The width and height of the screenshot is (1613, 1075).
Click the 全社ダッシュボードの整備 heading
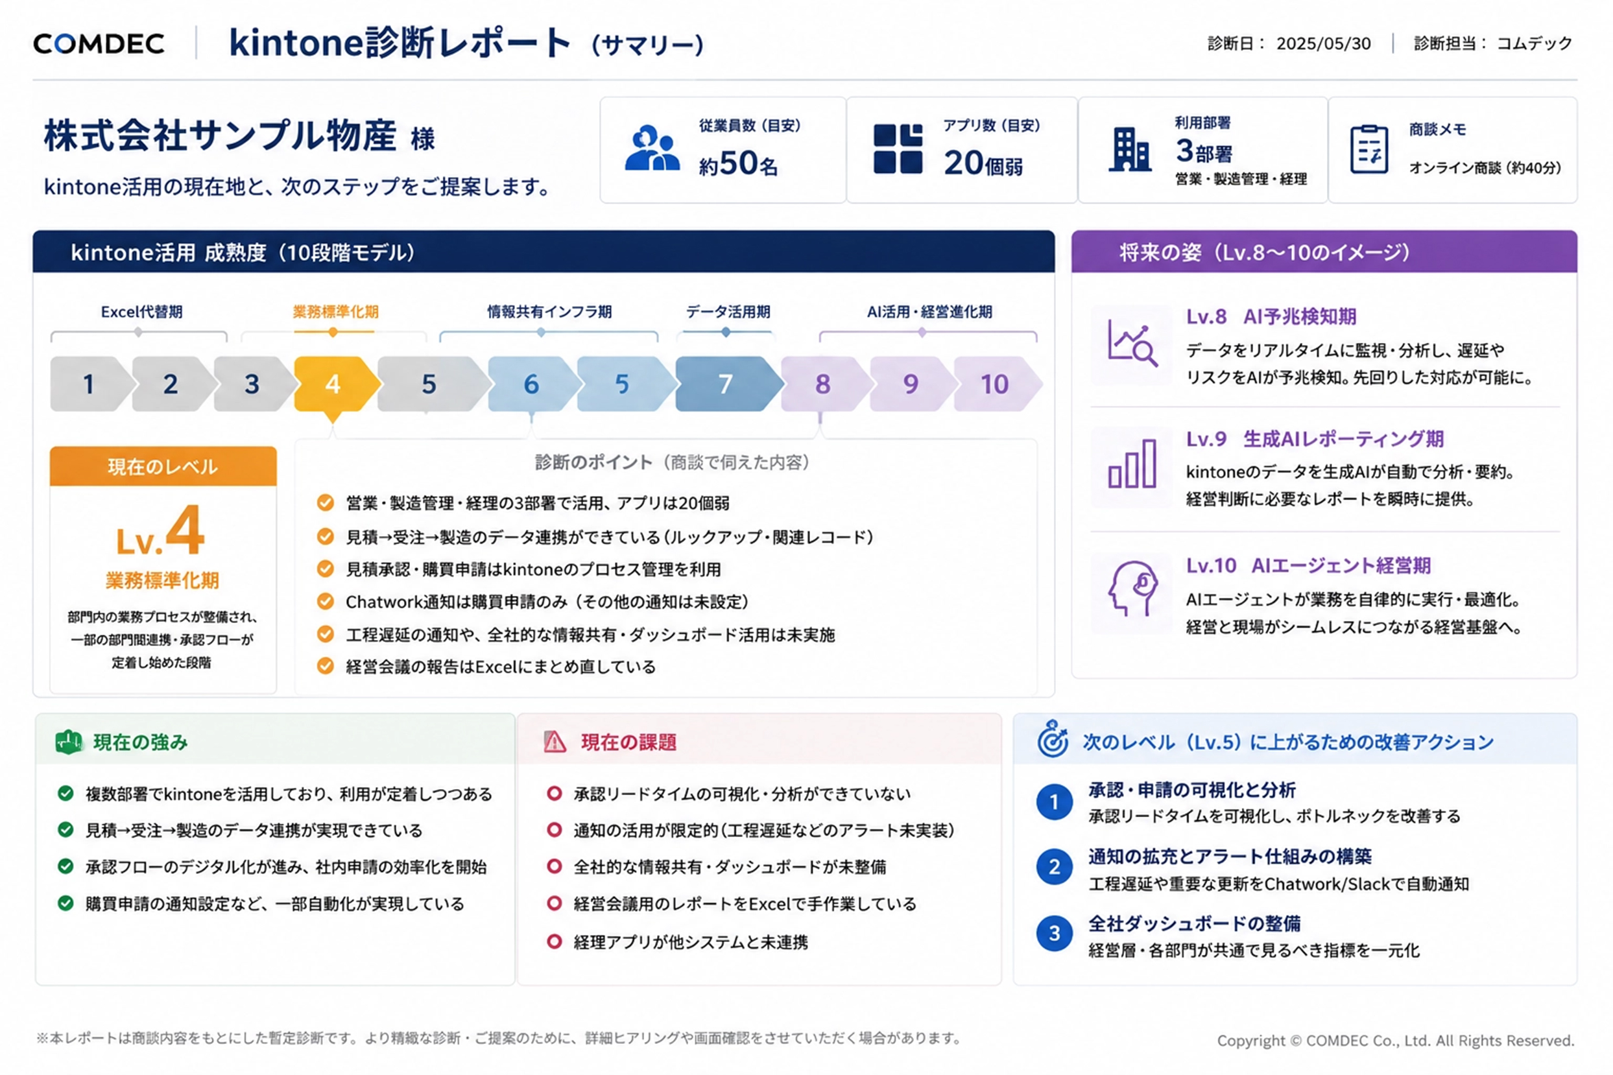pos(1194,923)
